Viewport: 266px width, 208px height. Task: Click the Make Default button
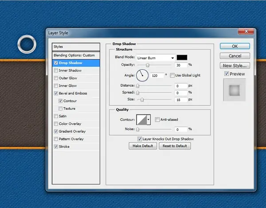click(x=143, y=146)
